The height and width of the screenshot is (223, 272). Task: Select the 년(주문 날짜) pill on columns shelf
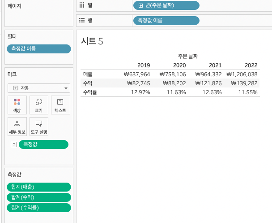pos(166,5)
